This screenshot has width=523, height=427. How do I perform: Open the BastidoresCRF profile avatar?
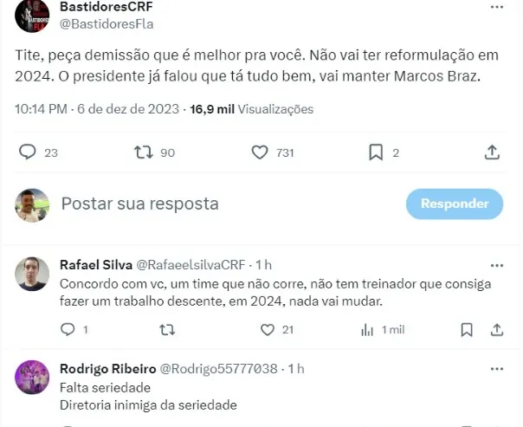tap(33, 15)
